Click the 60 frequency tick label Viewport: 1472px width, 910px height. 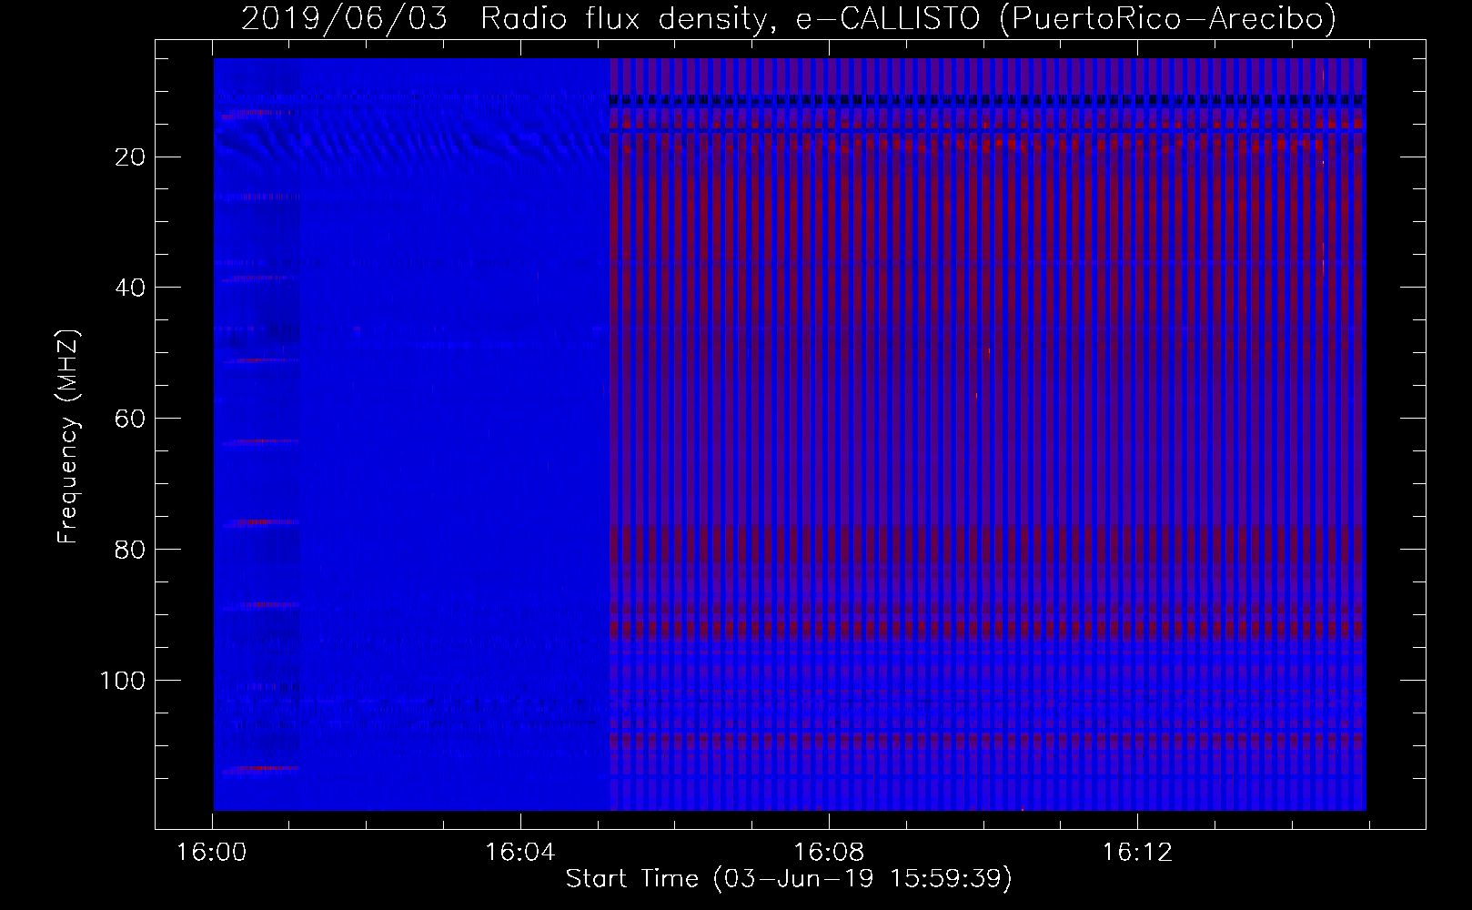click(x=130, y=420)
